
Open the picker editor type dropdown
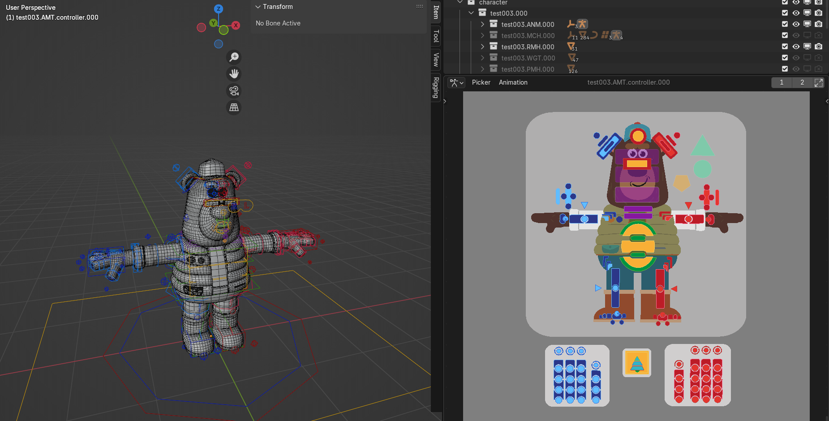[x=456, y=82]
